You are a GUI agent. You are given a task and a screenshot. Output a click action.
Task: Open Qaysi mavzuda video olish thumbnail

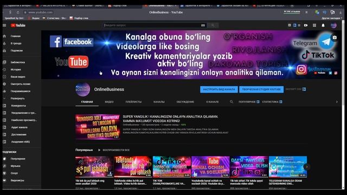click(249, 167)
